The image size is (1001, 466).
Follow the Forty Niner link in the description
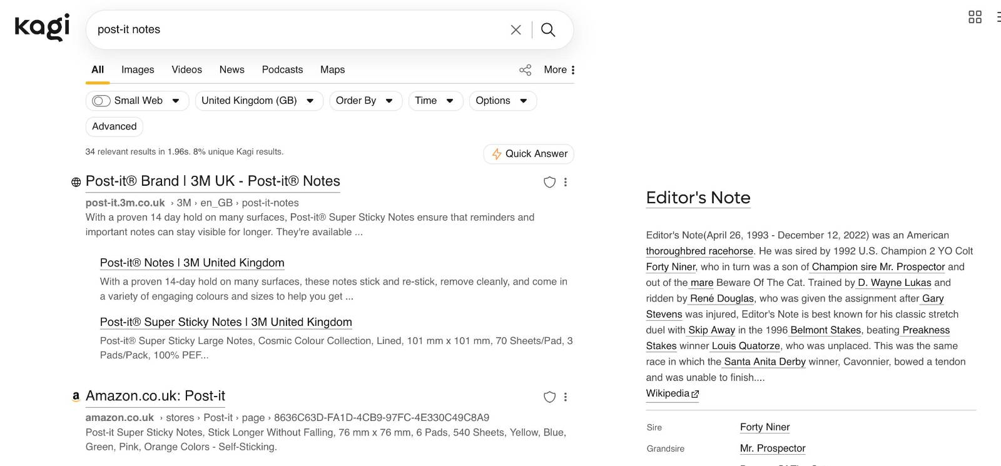click(x=671, y=266)
